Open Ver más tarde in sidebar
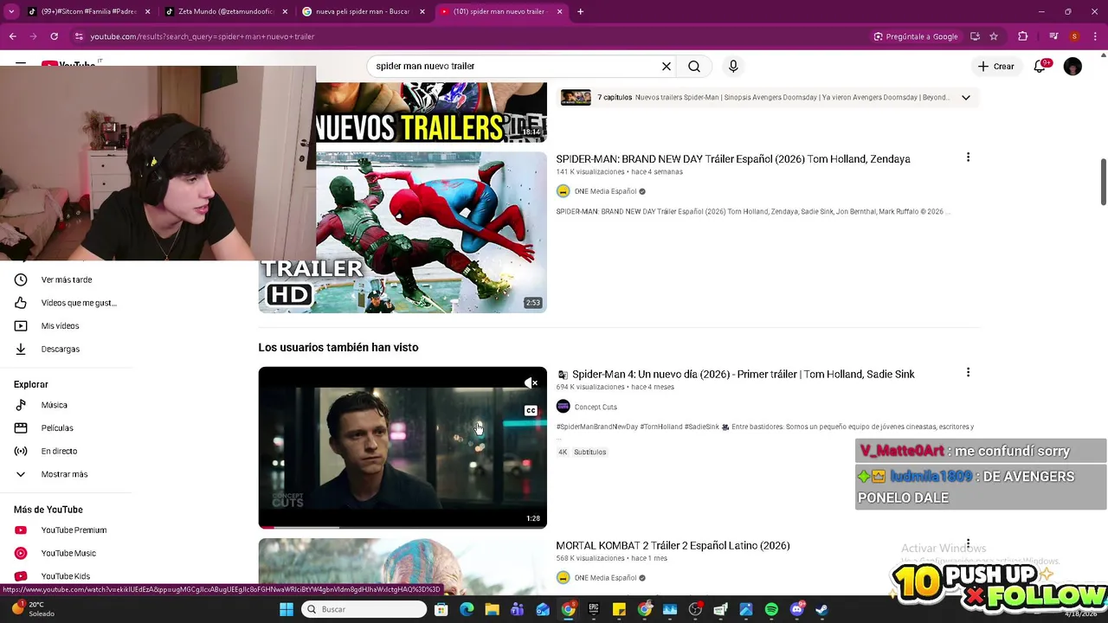Image resolution: width=1108 pixels, height=623 pixels. point(66,279)
